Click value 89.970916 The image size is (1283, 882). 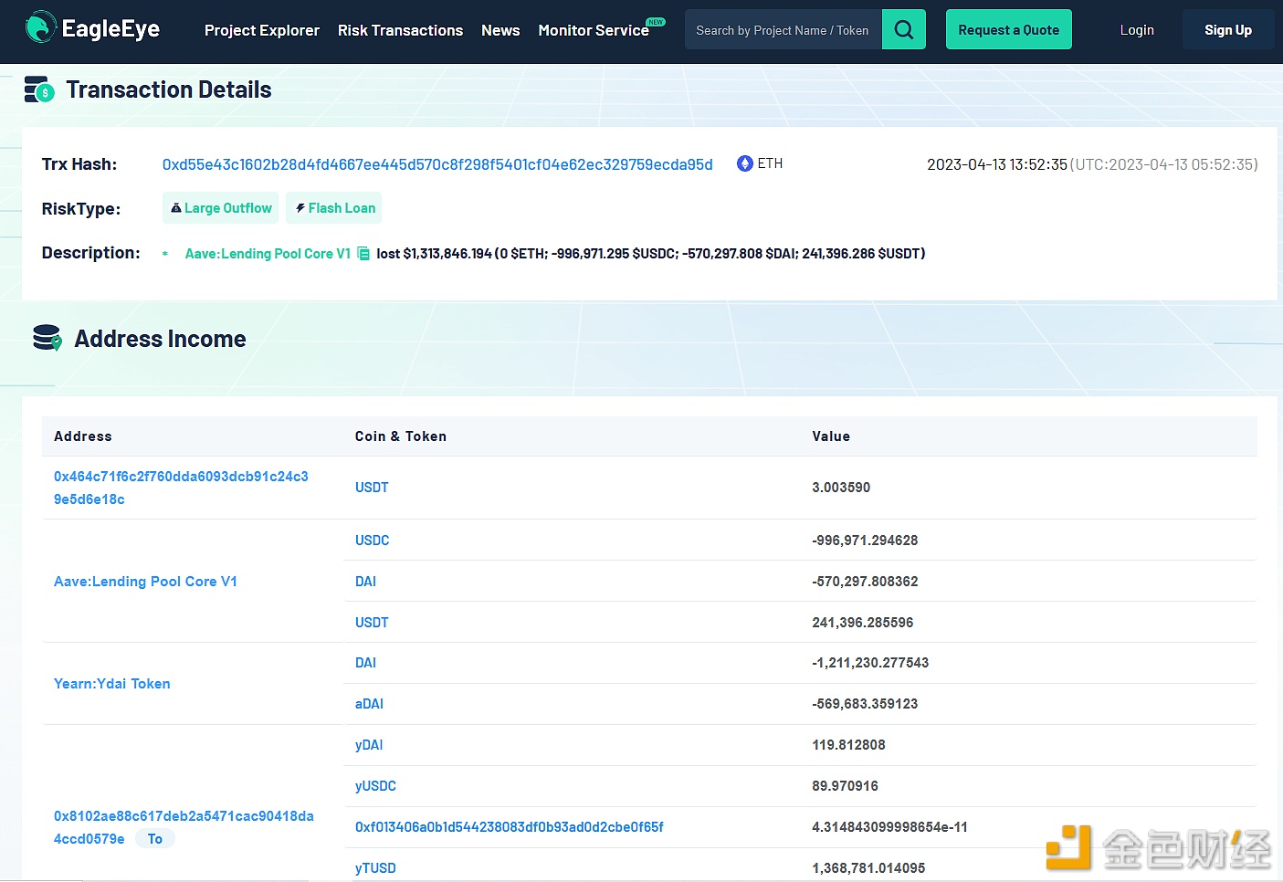845,786
